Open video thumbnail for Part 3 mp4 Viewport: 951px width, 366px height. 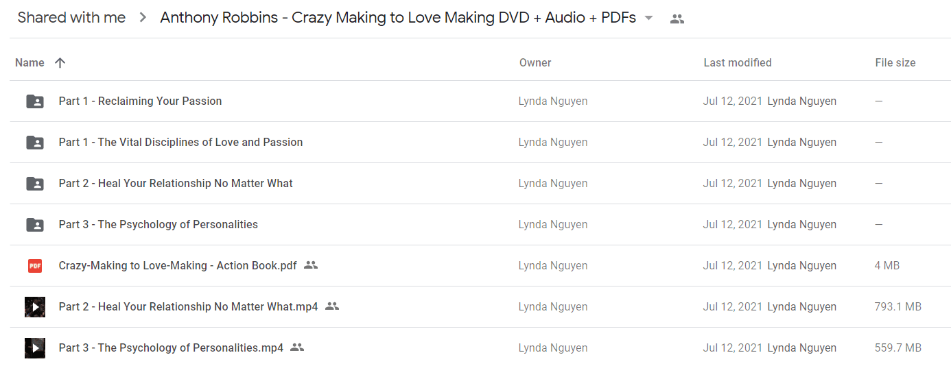click(35, 348)
